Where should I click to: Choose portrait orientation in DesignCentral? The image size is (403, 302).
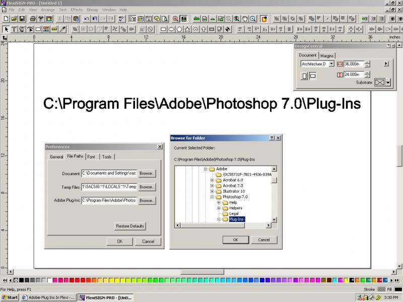point(304,76)
